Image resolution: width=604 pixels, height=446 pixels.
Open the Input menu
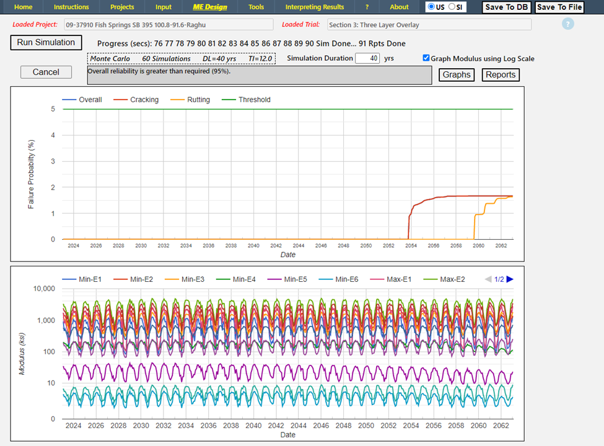[164, 7]
